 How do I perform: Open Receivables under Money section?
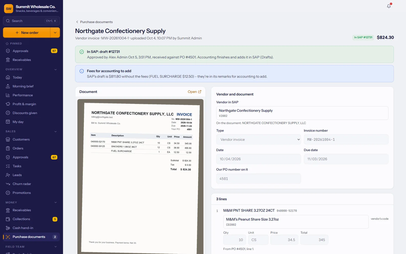(31, 210)
